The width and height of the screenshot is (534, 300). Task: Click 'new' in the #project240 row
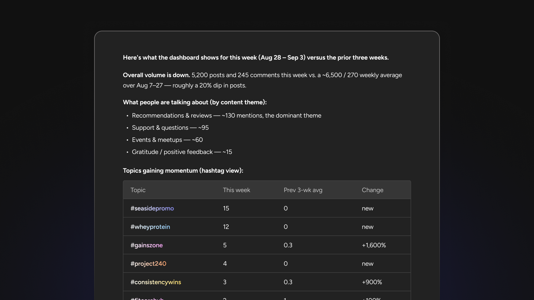pyautogui.click(x=367, y=264)
